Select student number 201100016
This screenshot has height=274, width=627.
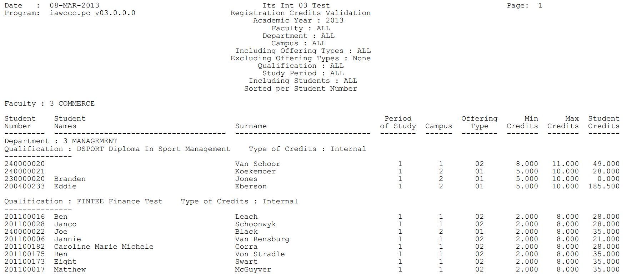tap(25, 217)
